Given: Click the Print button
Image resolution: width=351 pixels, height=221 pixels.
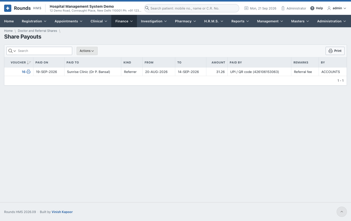Looking at the screenshot, I should click(x=335, y=51).
